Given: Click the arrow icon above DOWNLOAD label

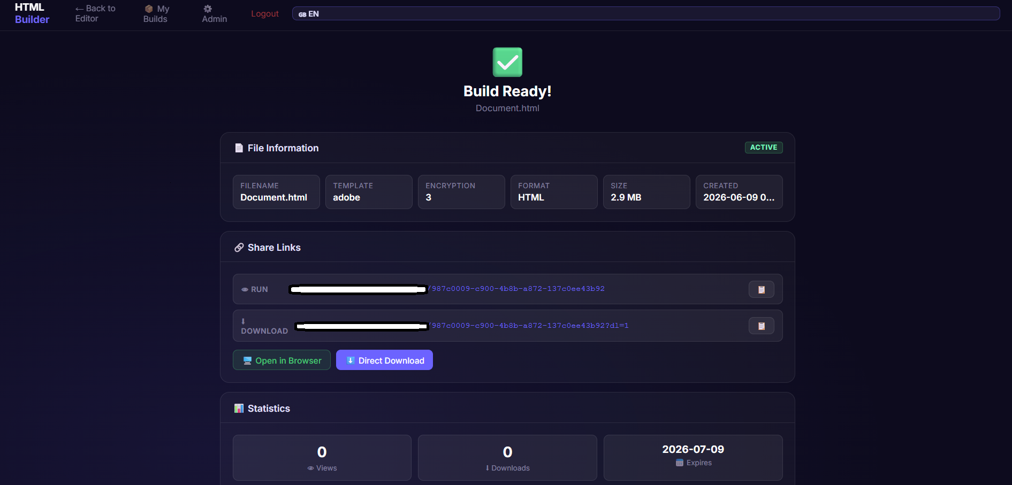Looking at the screenshot, I should 243,321.
